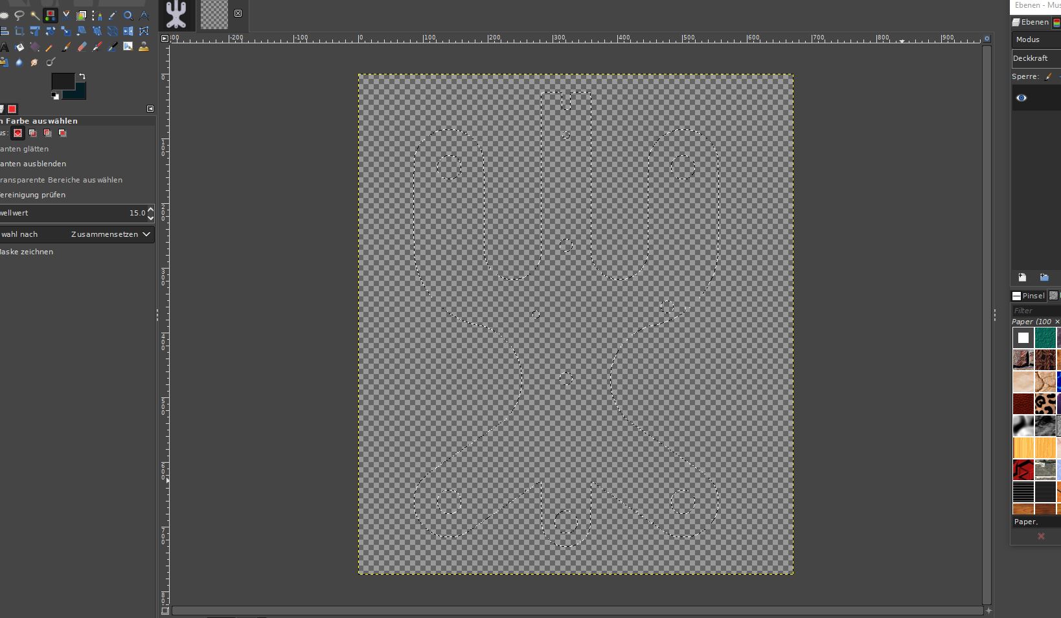The width and height of the screenshot is (1061, 618).
Task: Open the foreground color swatch
Action: 62,81
